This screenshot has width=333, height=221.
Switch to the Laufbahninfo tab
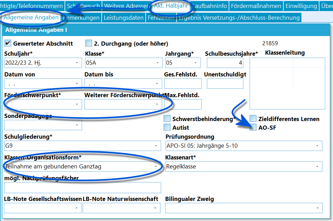point(210,6)
